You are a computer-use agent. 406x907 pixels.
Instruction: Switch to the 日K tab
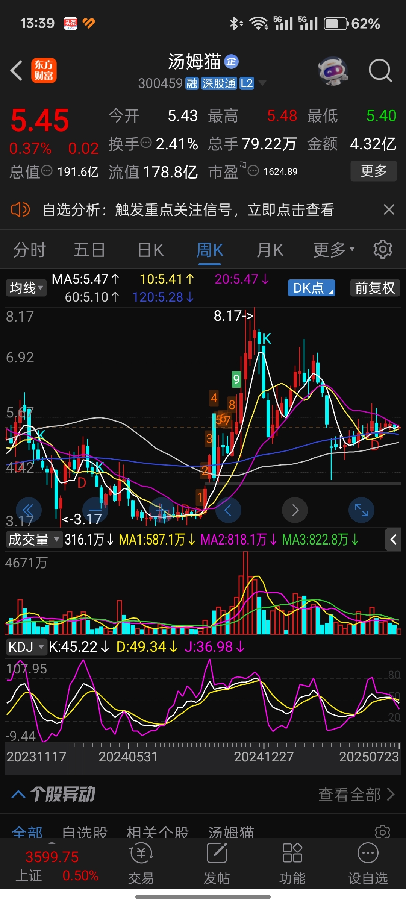[x=151, y=250]
